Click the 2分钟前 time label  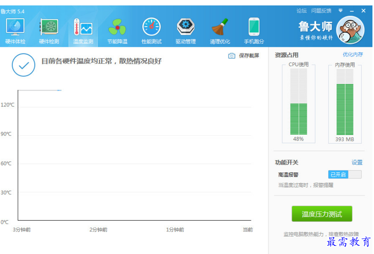coord(99,230)
